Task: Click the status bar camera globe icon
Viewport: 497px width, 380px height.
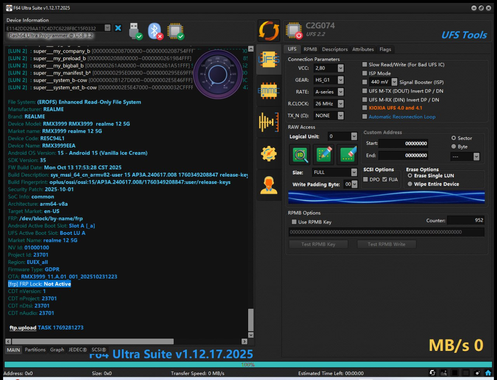Action: click(477, 373)
